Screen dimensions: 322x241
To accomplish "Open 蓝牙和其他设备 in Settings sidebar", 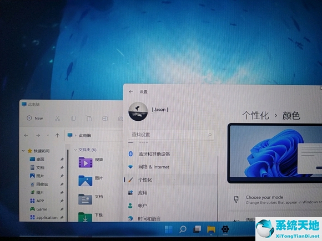I will (170, 154).
